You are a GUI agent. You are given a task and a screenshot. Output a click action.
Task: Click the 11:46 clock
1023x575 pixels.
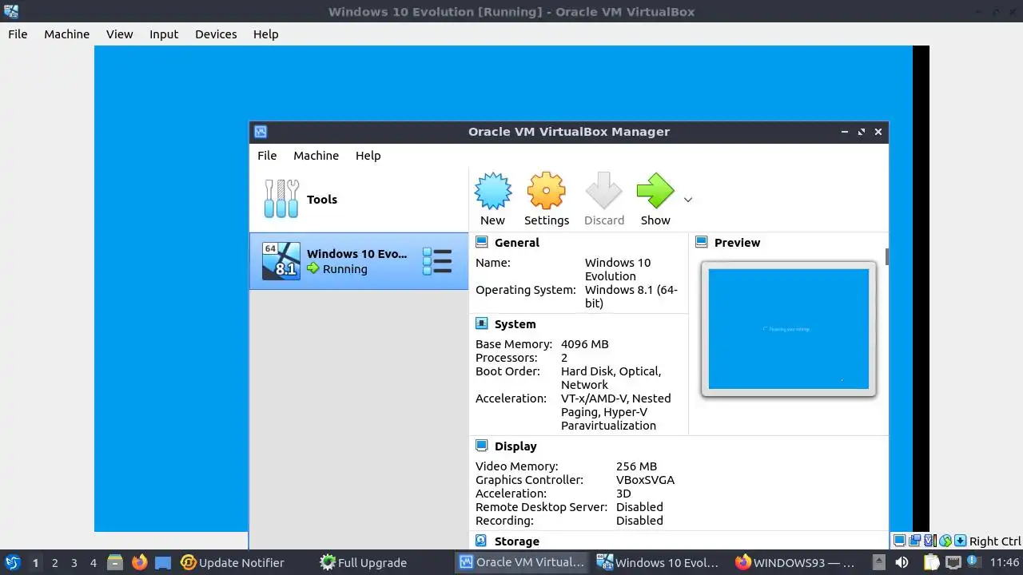1004,562
